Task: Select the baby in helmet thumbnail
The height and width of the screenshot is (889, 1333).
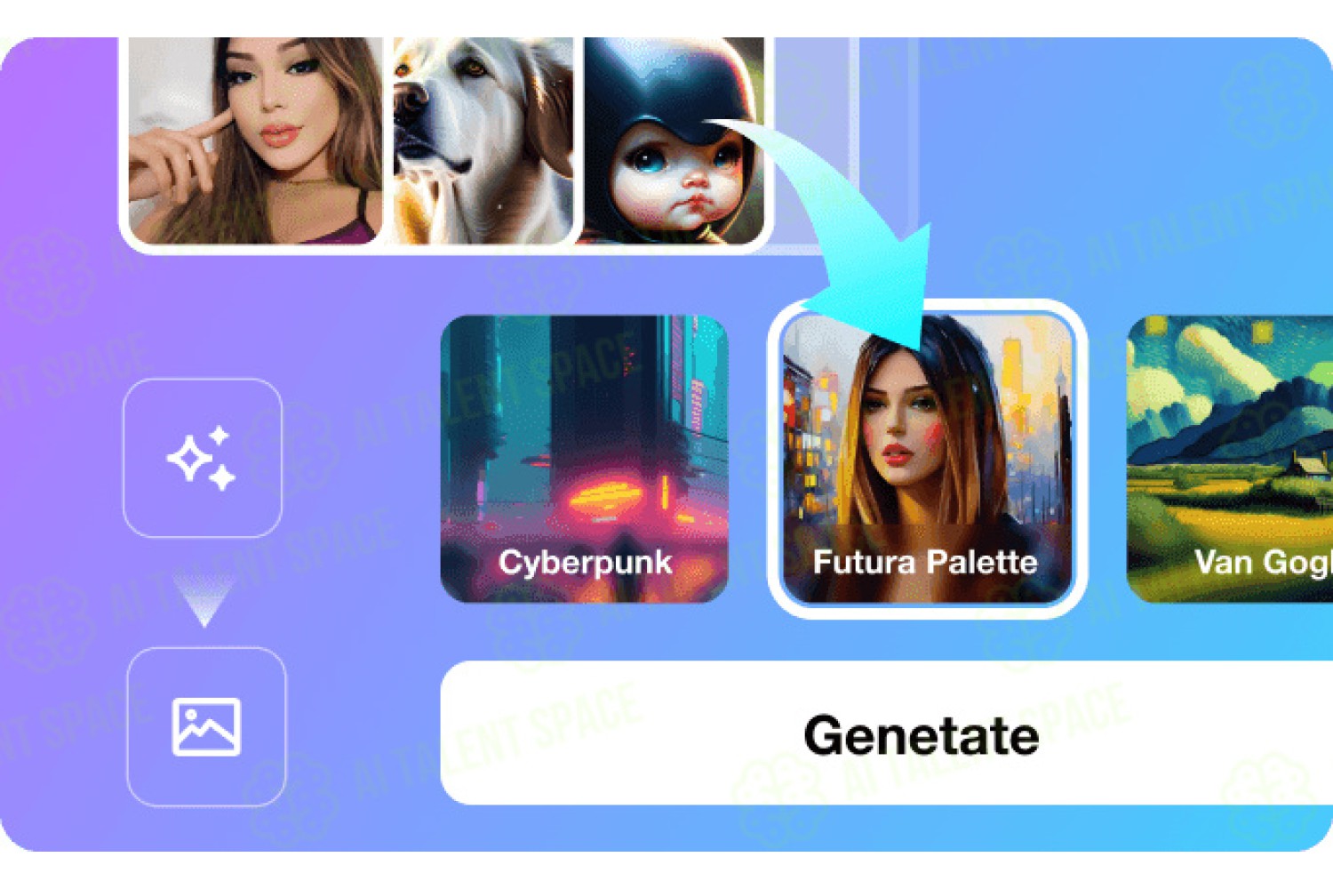Action: (x=673, y=140)
